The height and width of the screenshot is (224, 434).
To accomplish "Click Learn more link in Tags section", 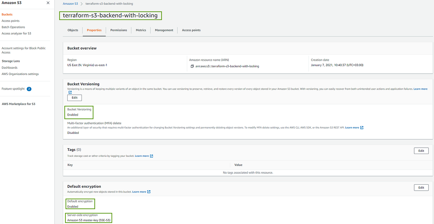I will (x=142, y=156).
